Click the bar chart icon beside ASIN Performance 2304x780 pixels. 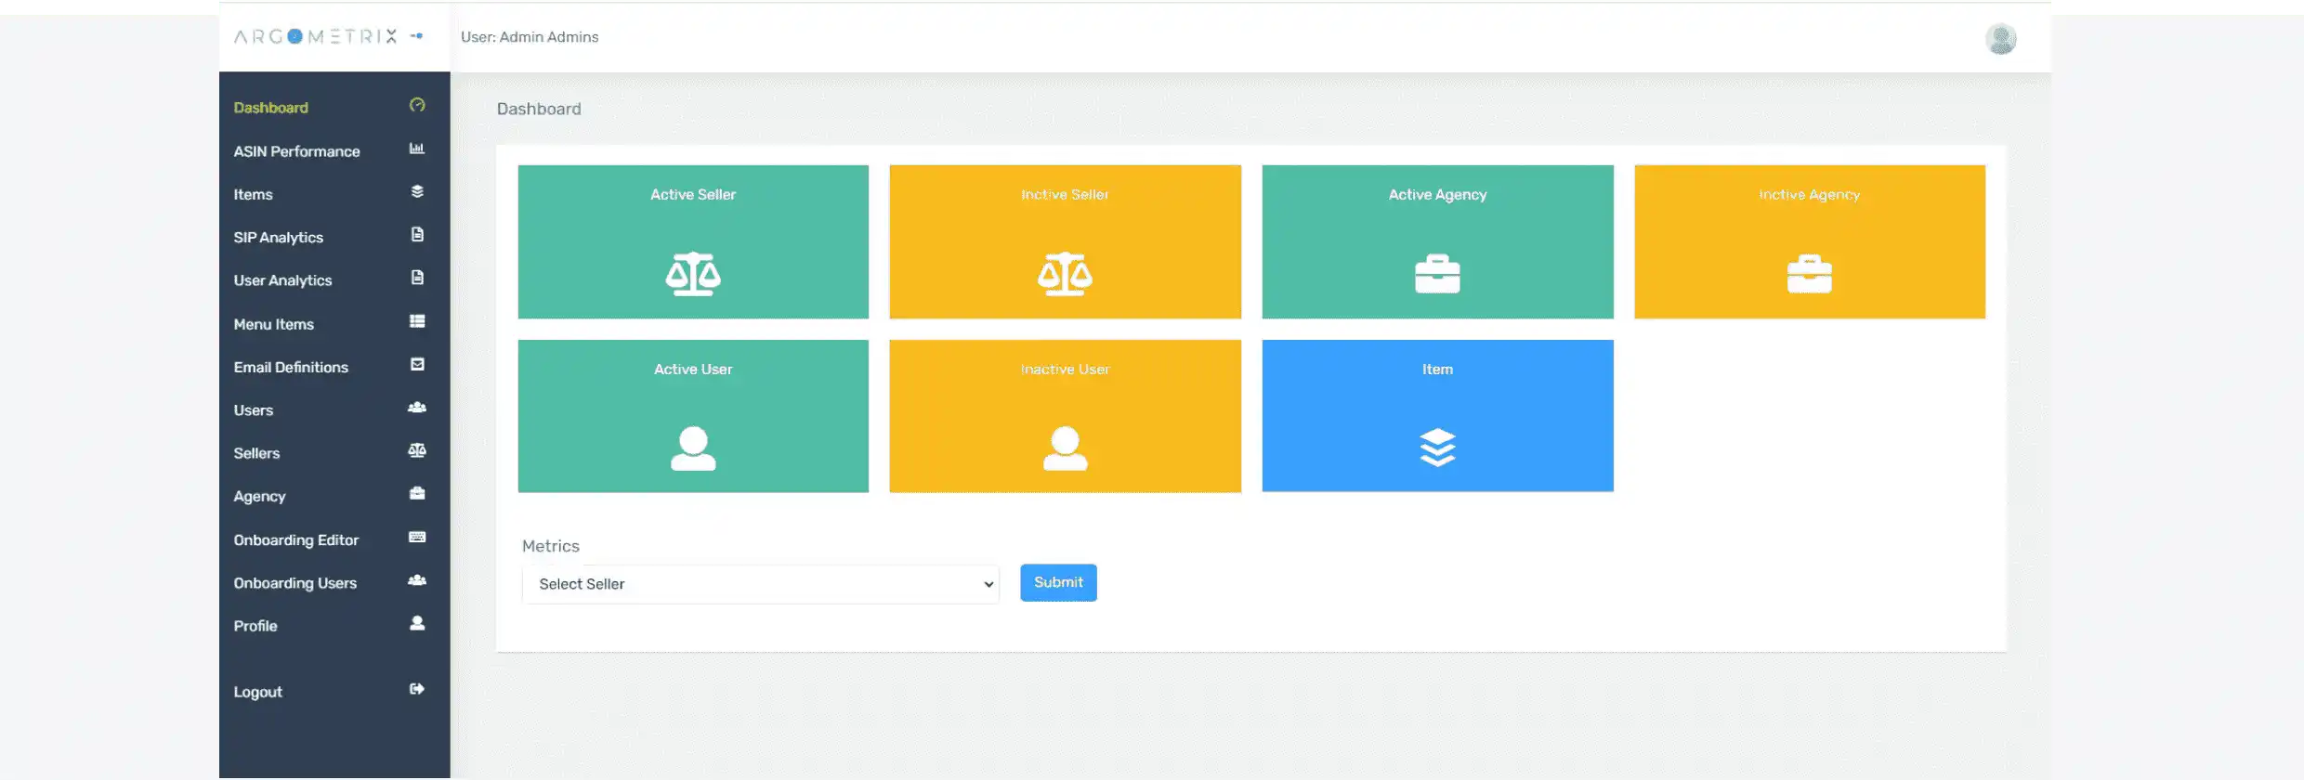(x=417, y=149)
